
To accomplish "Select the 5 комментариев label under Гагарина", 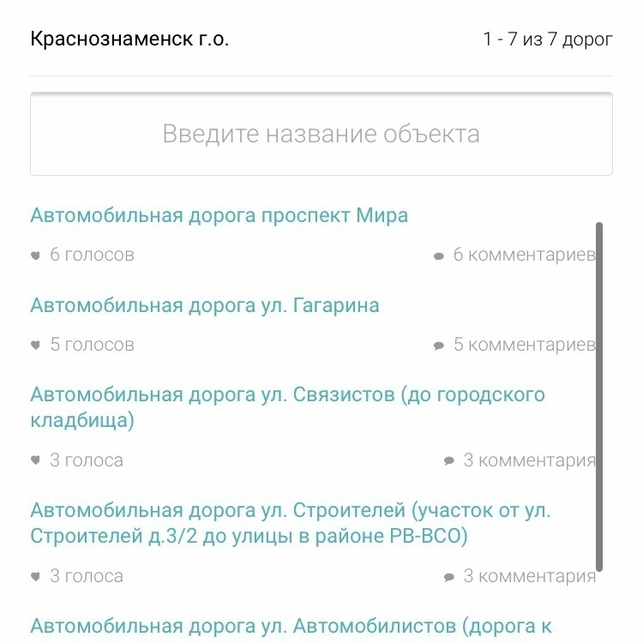I will click(524, 345).
